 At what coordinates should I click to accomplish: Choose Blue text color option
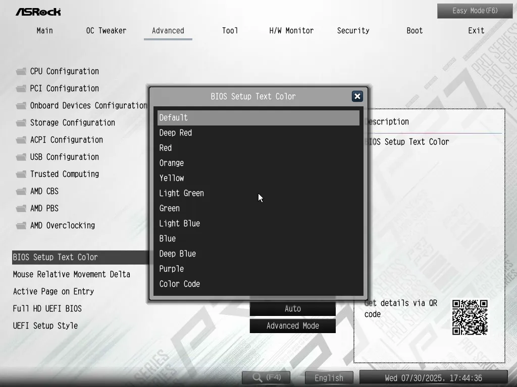click(x=258, y=239)
